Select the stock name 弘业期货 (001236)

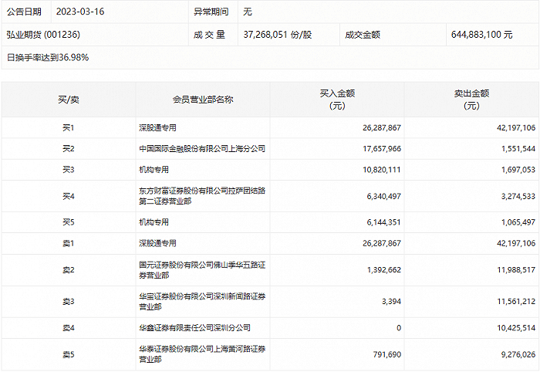44,35
